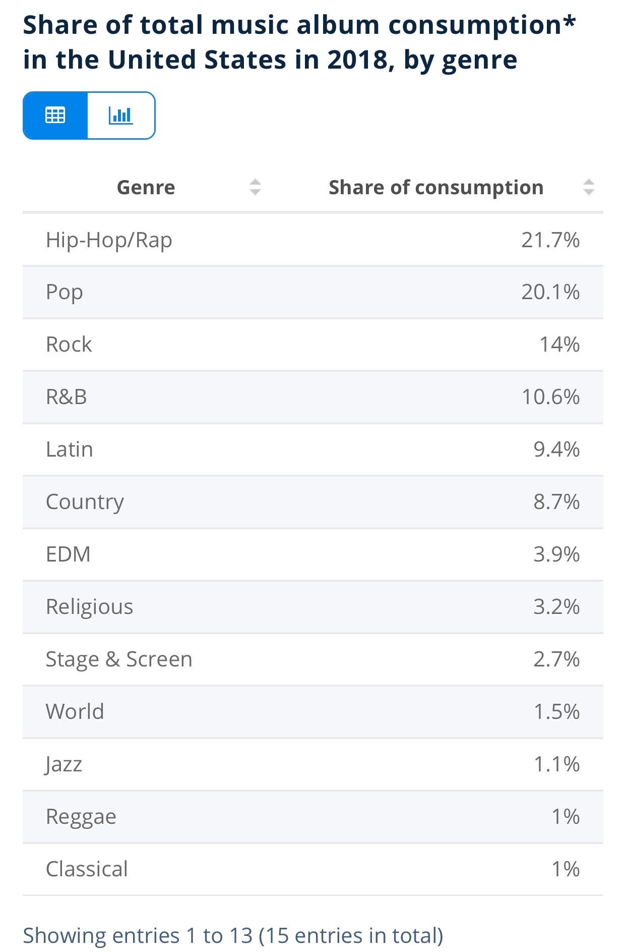626x952 pixels.
Task: Click the 21.7% share value
Action: [x=550, y=240]
